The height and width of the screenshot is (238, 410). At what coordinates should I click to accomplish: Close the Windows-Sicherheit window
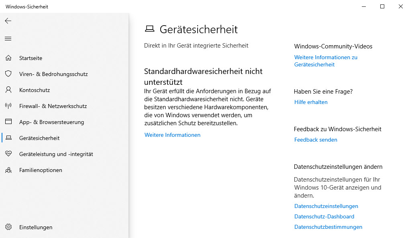coord(401,6)
